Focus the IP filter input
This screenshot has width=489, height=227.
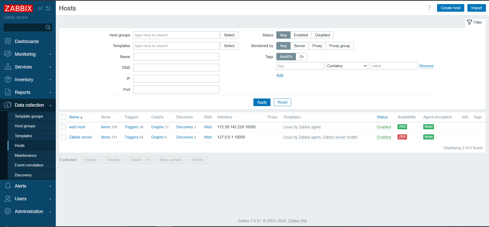tap(176, 79)
